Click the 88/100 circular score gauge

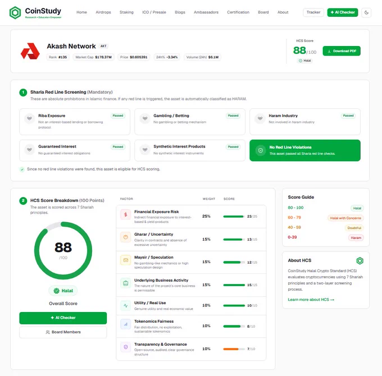click(x=63, y=250)
